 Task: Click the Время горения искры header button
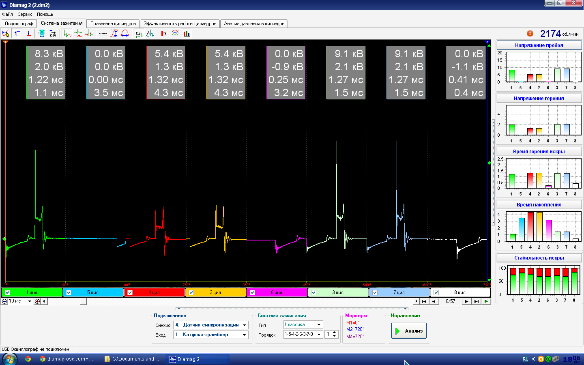[x=539, y=152]
